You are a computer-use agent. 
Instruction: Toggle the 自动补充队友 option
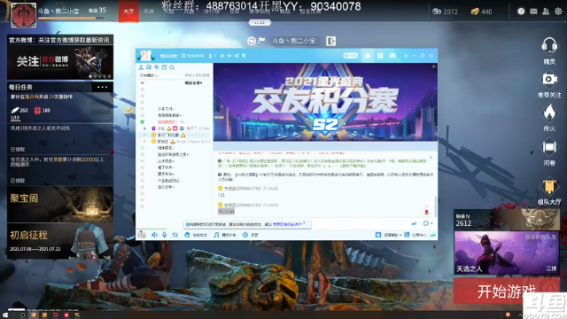pos(540,237)
